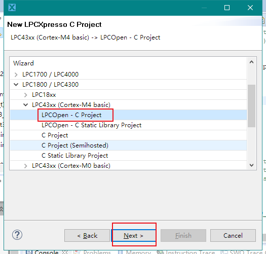
Task: Click the disabled Finish button
Action: [x=183, y=235]
